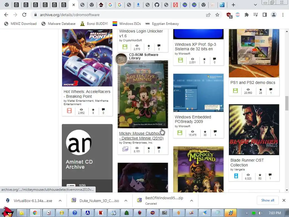
Task: Click software floppy icon on POSready 2009 card
Action: [x=180, y=133]
